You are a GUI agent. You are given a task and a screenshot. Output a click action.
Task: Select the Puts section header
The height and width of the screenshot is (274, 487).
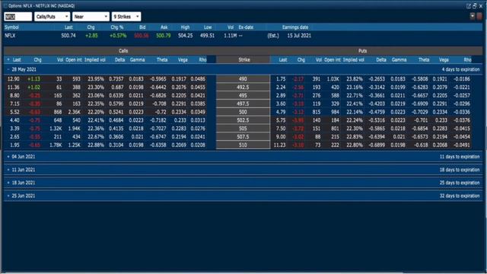[x=362, y=51]
